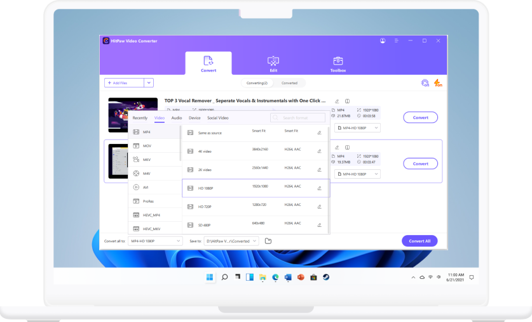Click the Add Files button

pos(124,83)
